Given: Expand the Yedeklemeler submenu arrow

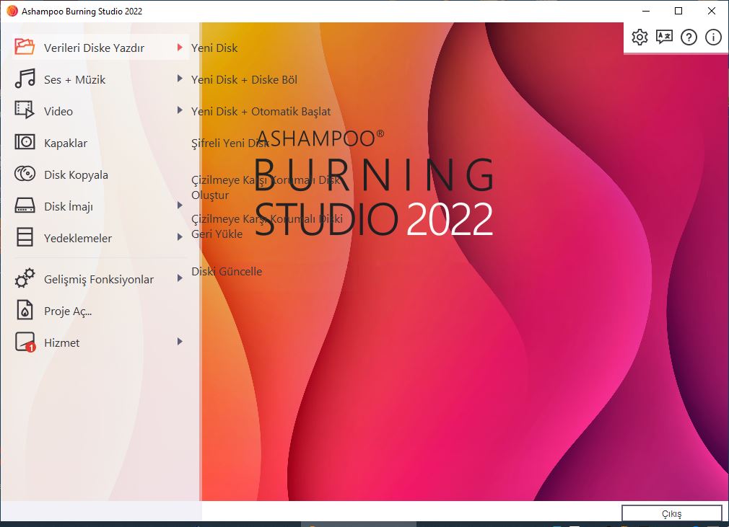Looking at the screenshot, I should pyautogui.click(x=180, y=236).
